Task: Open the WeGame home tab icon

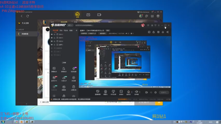Action: [x=77, y=15]
